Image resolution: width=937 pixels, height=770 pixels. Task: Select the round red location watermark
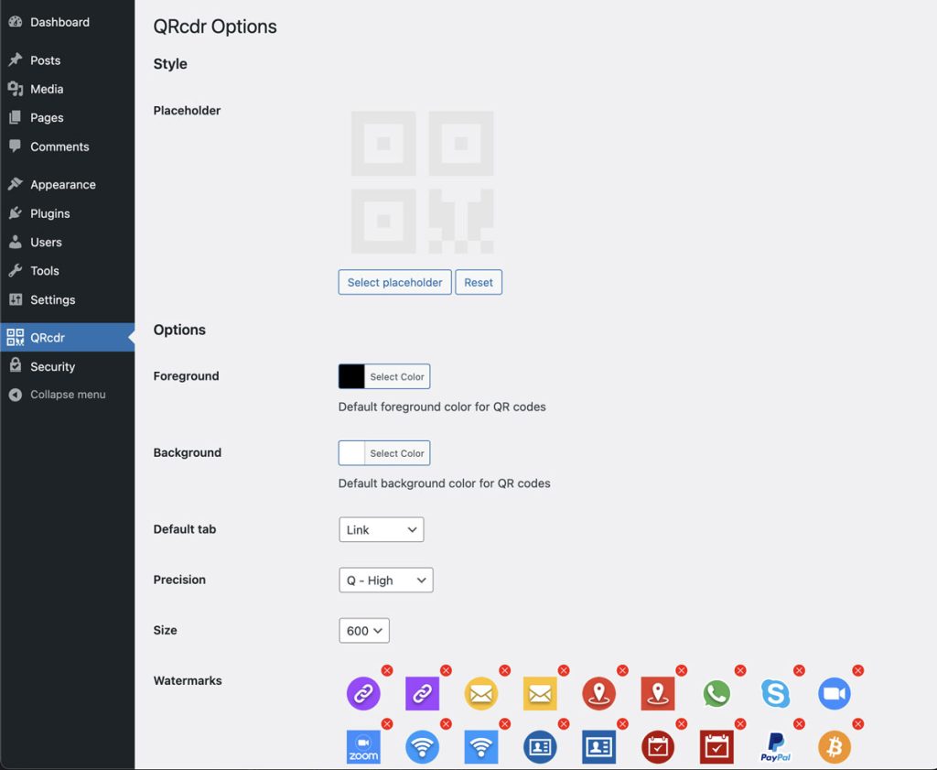598,694
